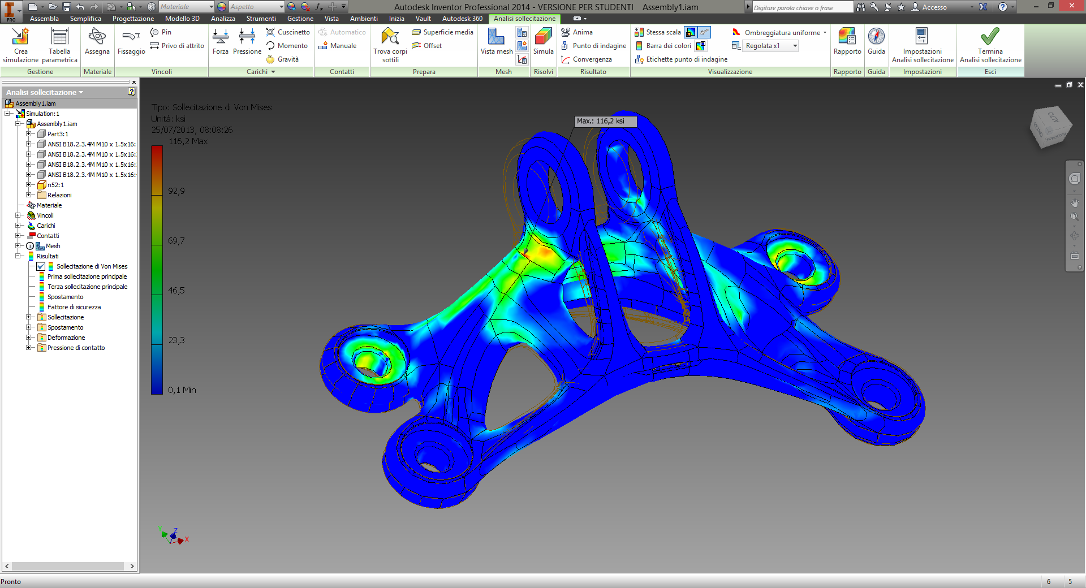This screenshot has height=588, width=1086.
Task: Toggle Privo di attrito constraint
Action: pyautogui.click(x=177, y=46)
